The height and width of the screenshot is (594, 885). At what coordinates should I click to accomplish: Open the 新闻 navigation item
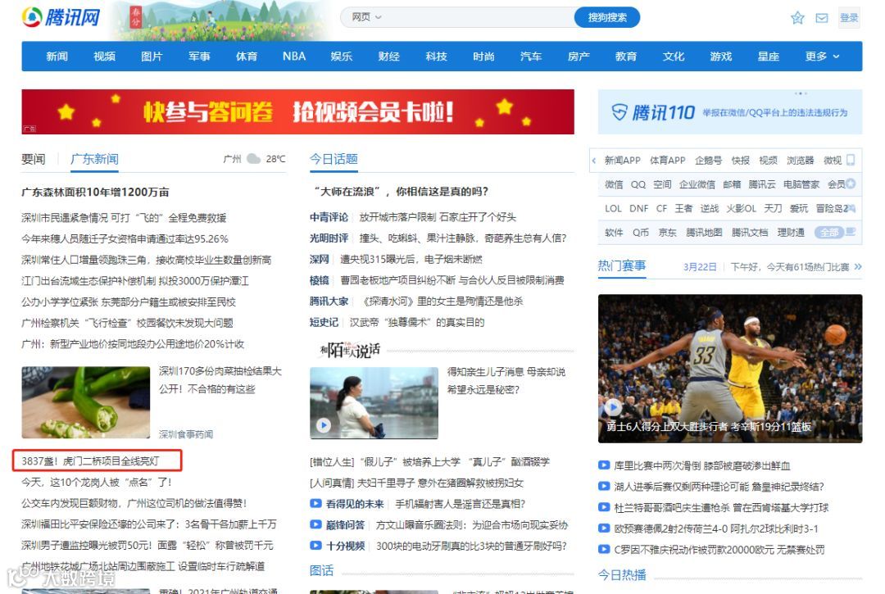(57, 57)
